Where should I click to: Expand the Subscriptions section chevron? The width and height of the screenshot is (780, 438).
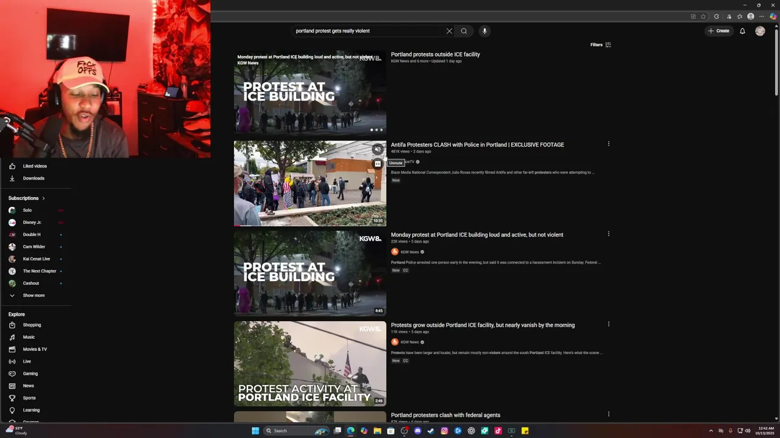coord(43,198)
